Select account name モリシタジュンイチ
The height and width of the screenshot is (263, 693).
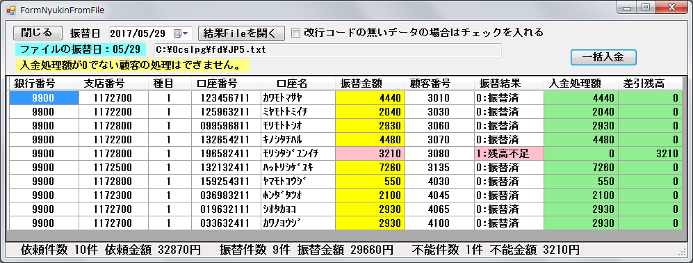(298, 154)
